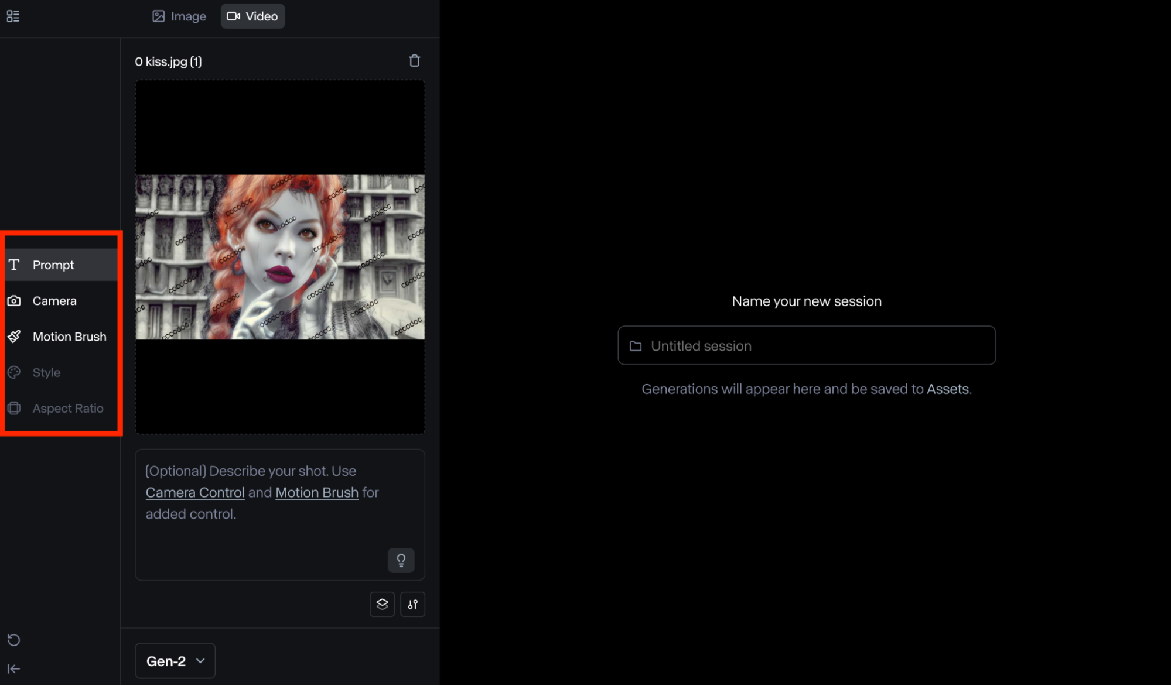This screenshot has height=686, width=1171.
Task: Follow the Camera Control link
Action: (195, 492)
